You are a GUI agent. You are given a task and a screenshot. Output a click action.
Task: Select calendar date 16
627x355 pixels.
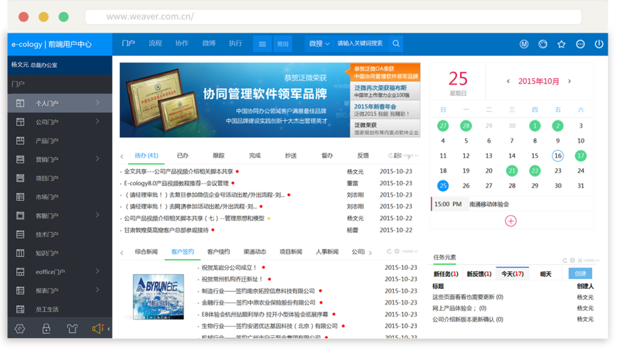[x=558, y=155]
